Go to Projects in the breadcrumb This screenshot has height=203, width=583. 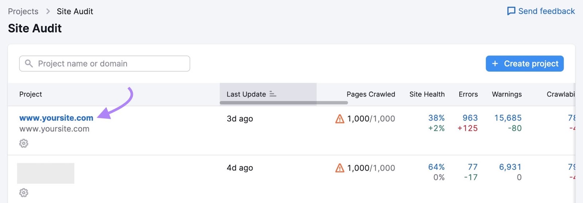tap(23, 11)
